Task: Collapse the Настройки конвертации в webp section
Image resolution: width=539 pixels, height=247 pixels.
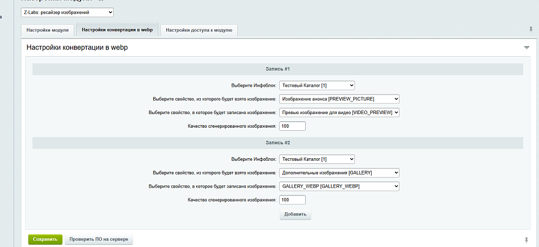Action: click(526, 48)
